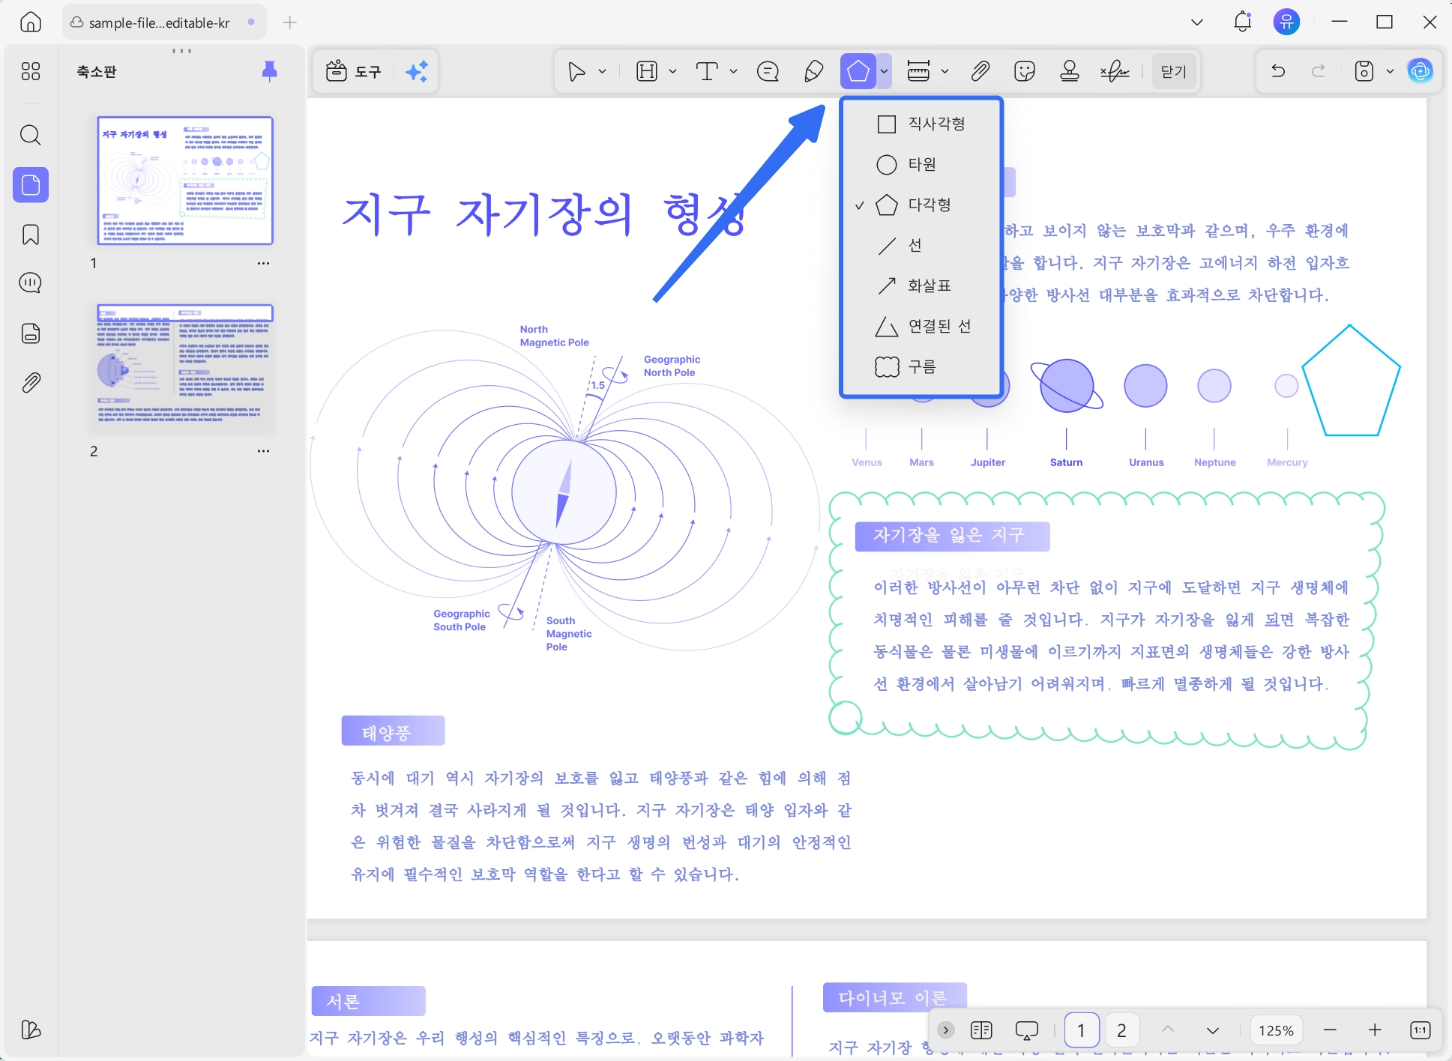Screen dimensions: 1452x1061
Task: Toggle the sidebar collapse icon at bottom left
Action: point(31,1030)
